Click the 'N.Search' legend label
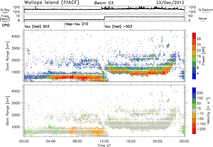 point(206,10)
